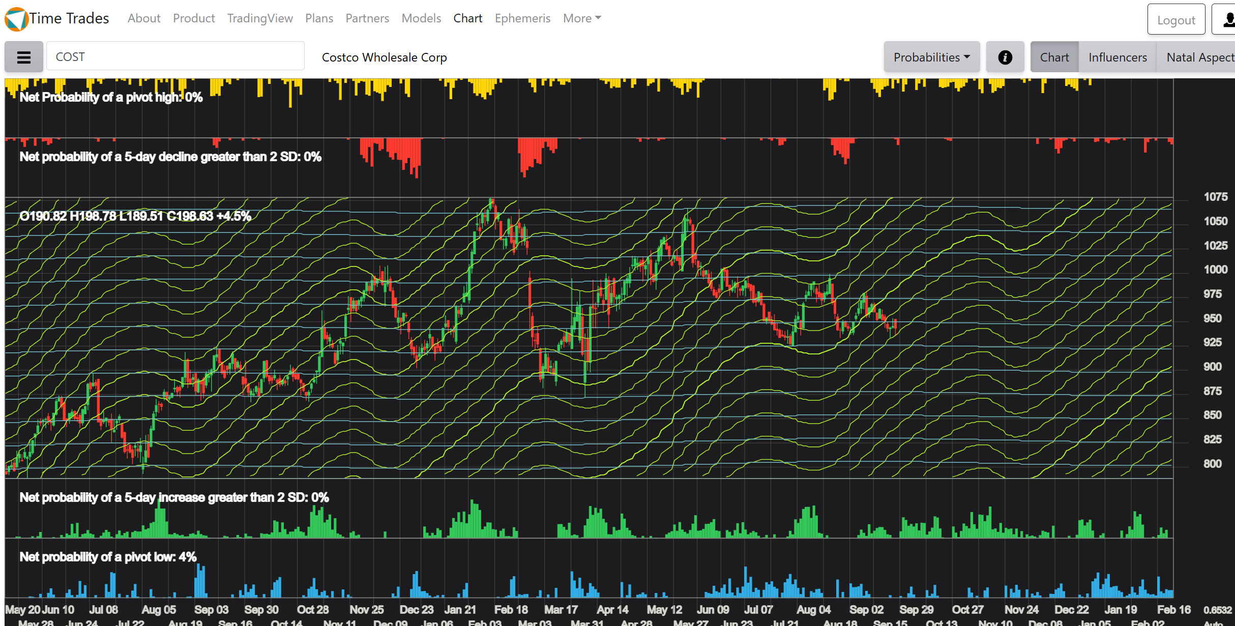Open the About link
Viewport: 1235px width, 626px height.
143,18
